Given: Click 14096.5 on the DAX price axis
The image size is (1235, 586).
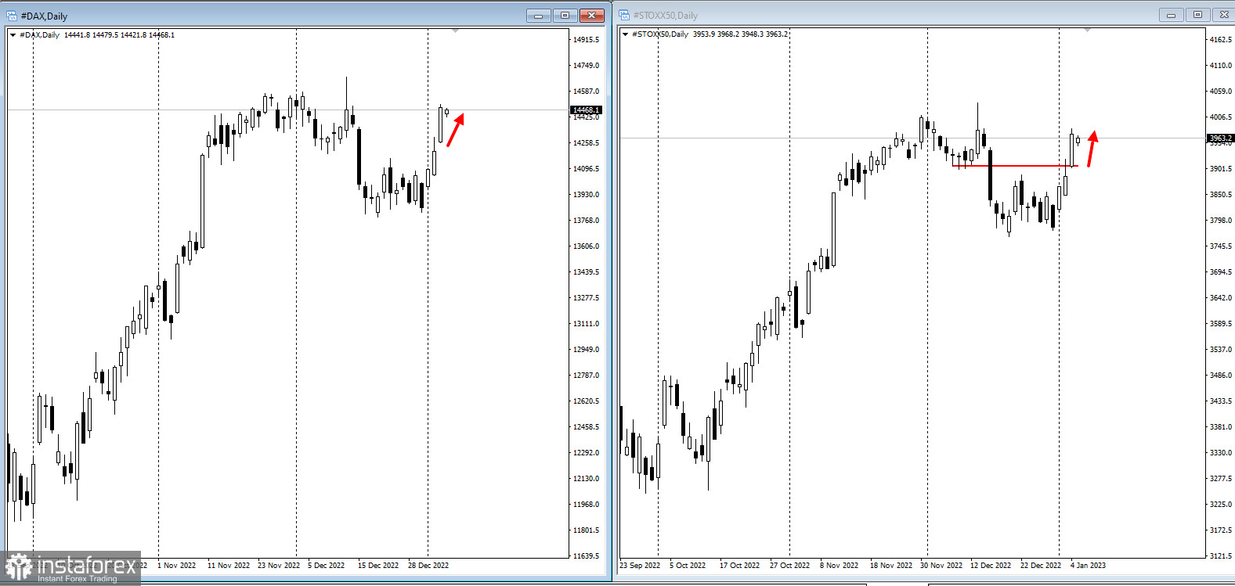Looking at the screenshot, I should [586, 169].
